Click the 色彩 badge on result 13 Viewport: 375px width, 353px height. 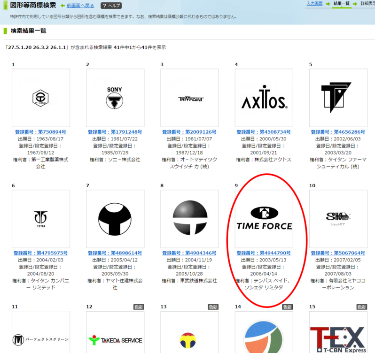tap(213, 307)
